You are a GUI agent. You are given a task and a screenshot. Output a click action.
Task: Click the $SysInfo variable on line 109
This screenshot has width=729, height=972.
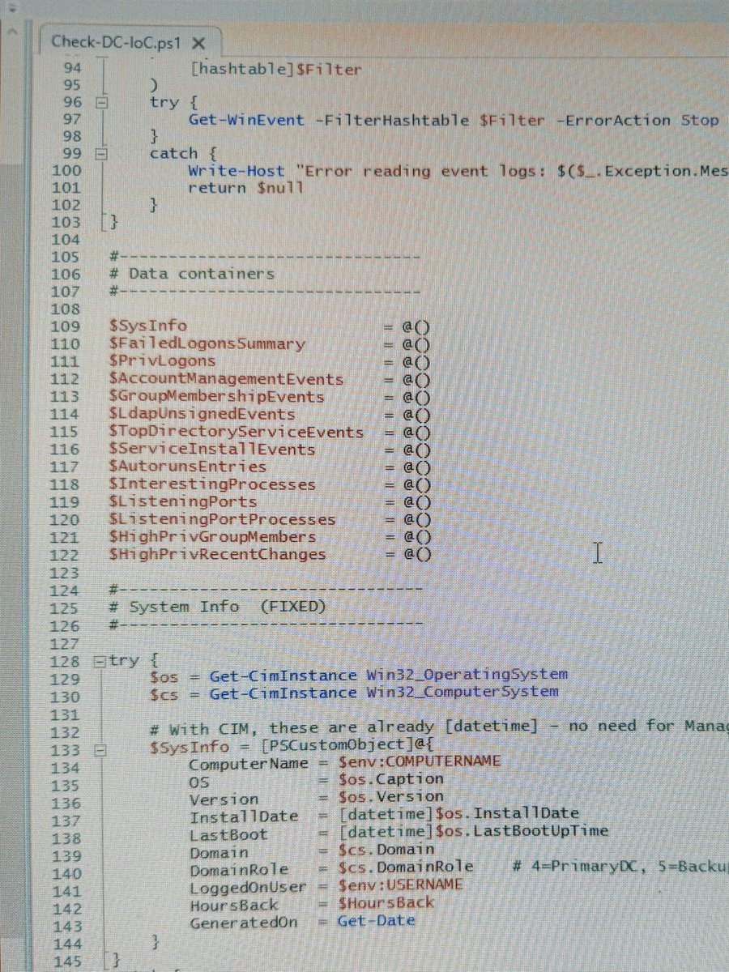[x=147, y=326]
